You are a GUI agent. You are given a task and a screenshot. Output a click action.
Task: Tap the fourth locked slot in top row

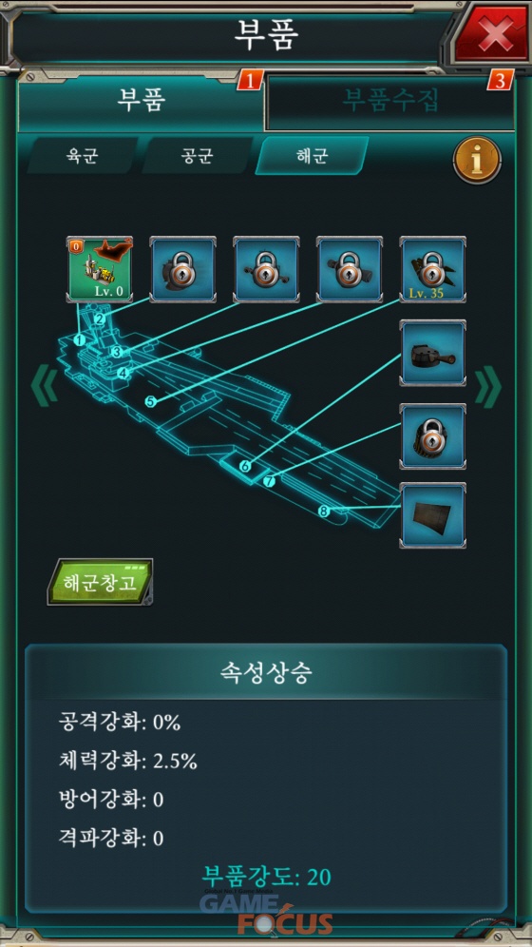(350, 269)
